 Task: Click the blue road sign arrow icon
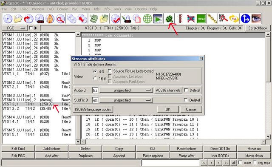pos(246,19)
